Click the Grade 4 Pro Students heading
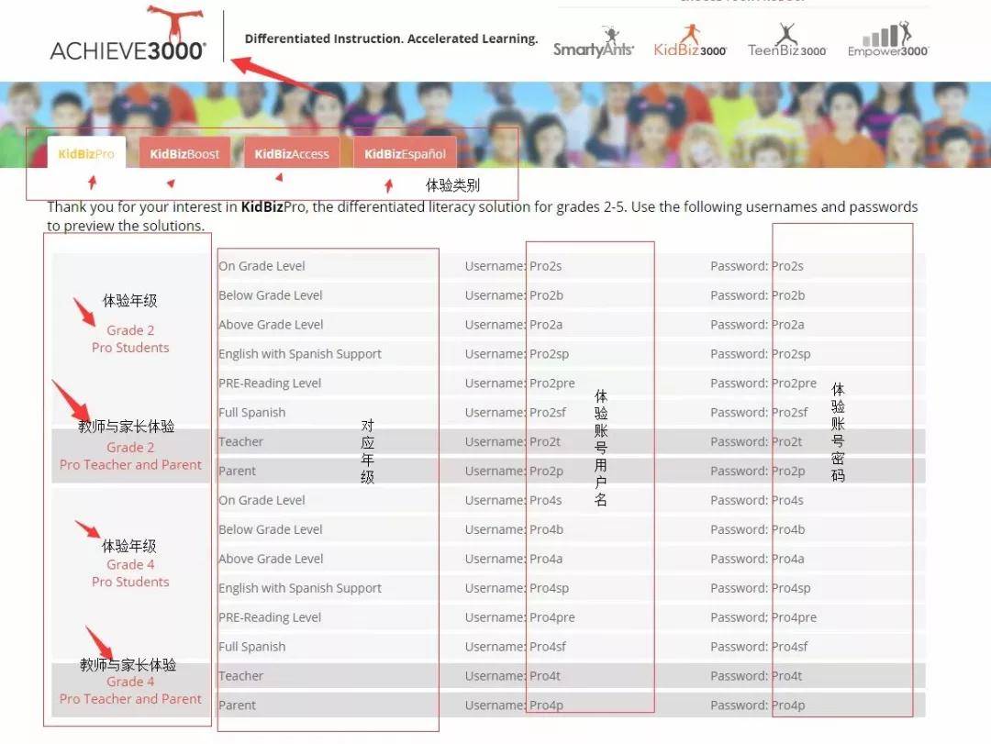991x744 pixels. 130,572
